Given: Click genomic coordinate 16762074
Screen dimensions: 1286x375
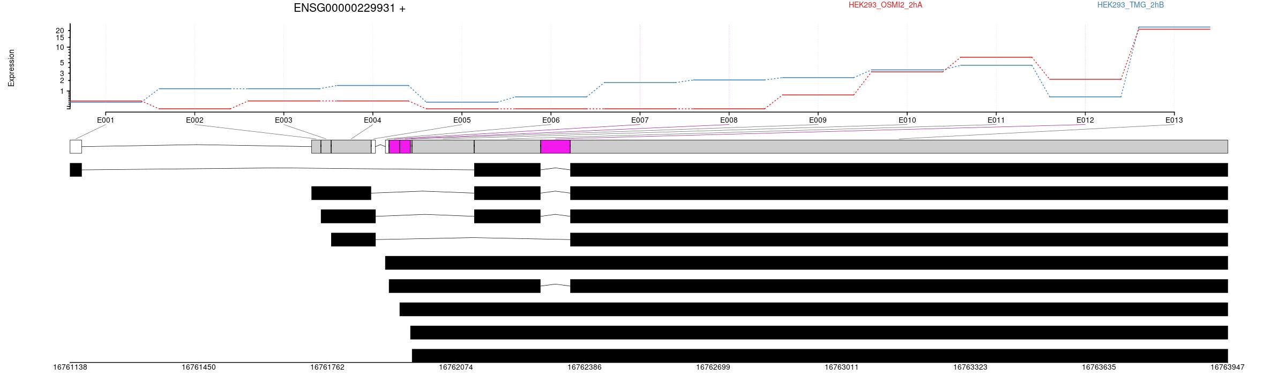Looking at the screenshot, I should [x=456, y=367].
